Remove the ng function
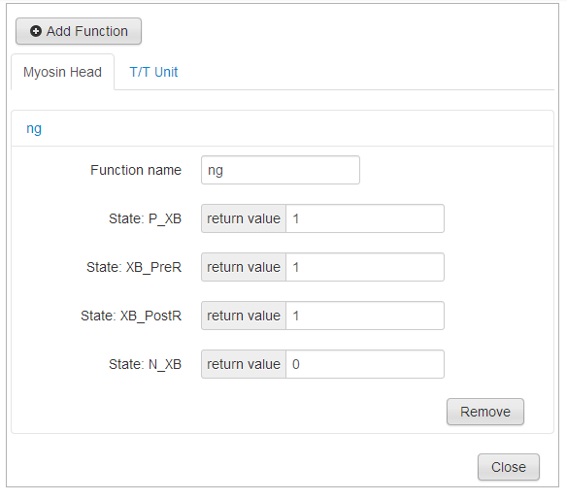 coord(484,412)
